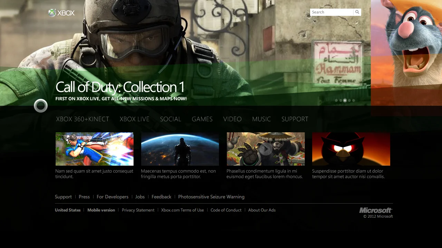Select the first carousel dot
Image resolution: width=442 pixels, height=248 pixels.
click(x=336, y=101)
